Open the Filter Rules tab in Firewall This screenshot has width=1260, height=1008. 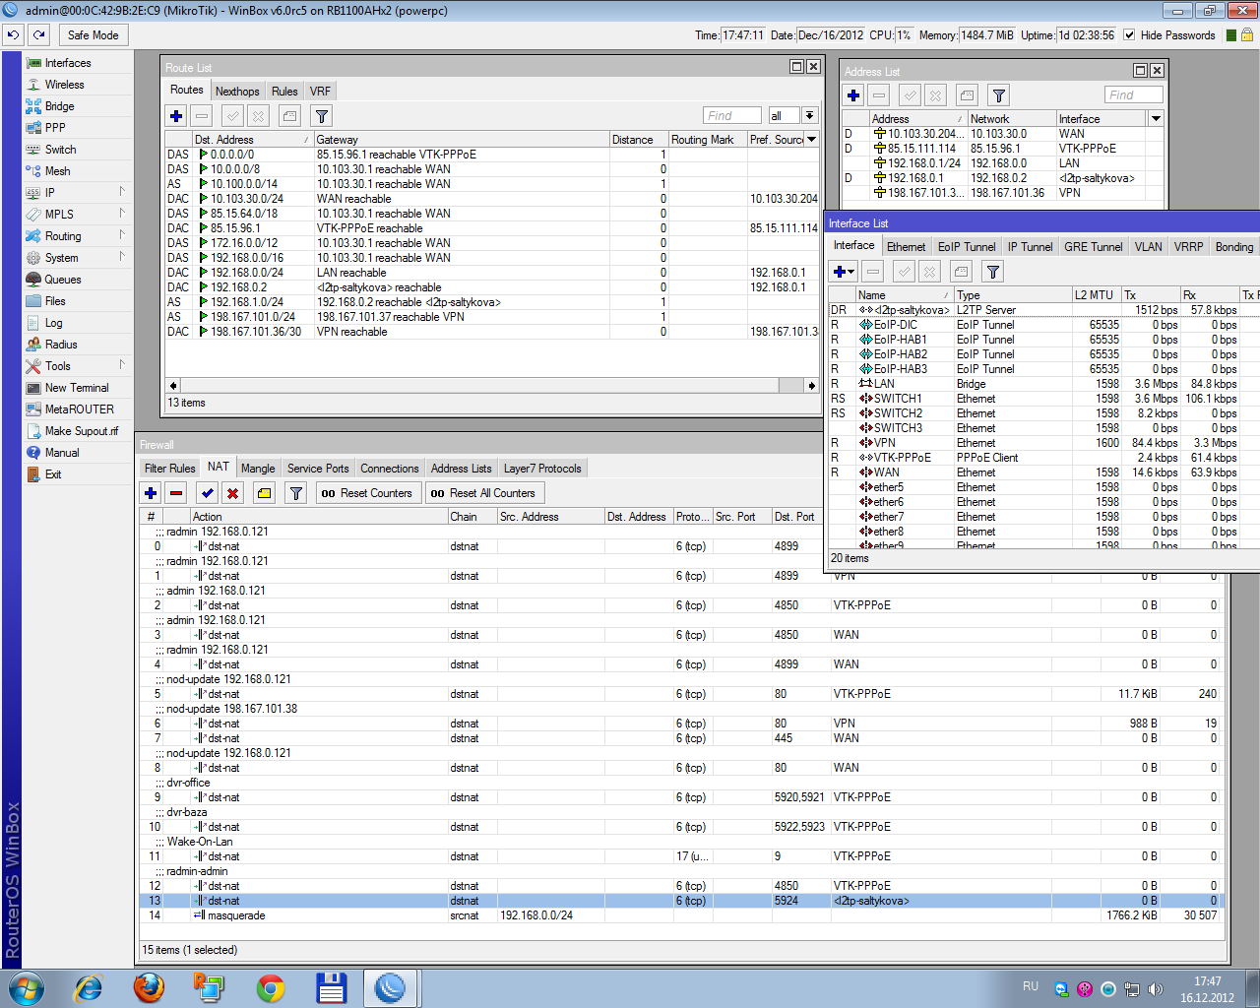pos(169,469)
